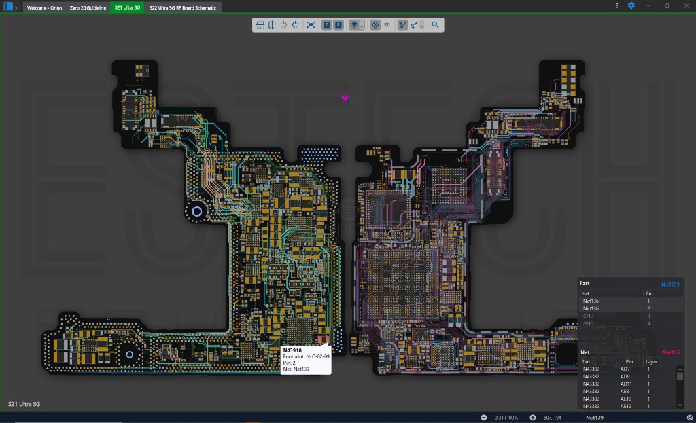Rotate the board view clockwise
The width and height of the screenshot is (696, 423).
295,25
